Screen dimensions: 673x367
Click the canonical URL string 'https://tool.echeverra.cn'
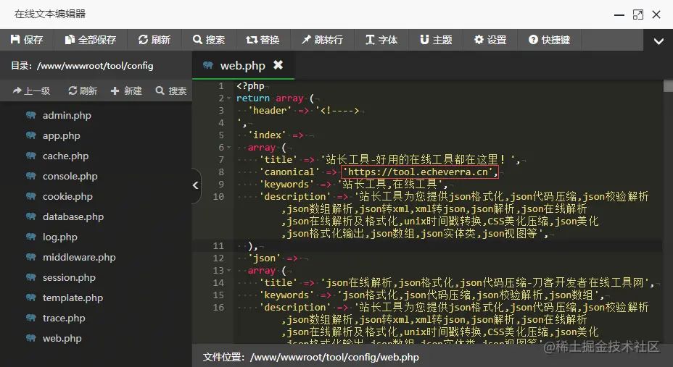tap(420, 172)
